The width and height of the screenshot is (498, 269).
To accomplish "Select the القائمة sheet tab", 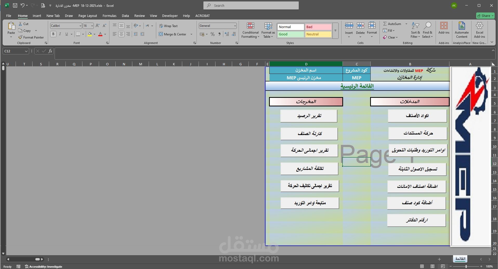I will pos(460,259).
